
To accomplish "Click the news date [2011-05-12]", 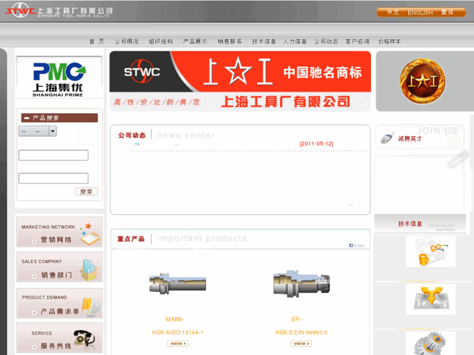I will coord(316,144).
